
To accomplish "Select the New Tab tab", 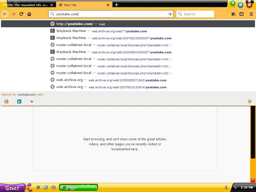I will tap(84, 5).
